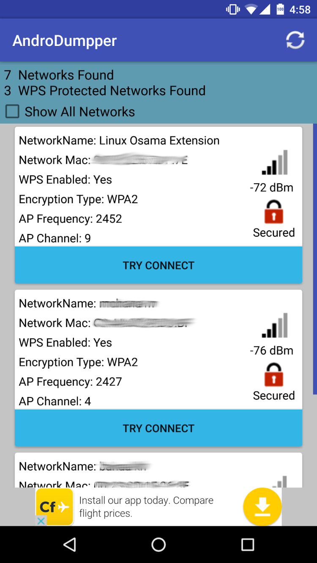Image resolution: width=317 pixels, height=563 pixels.
Task: Tap the third partially visible network card
Action: [x=158, y=470]
